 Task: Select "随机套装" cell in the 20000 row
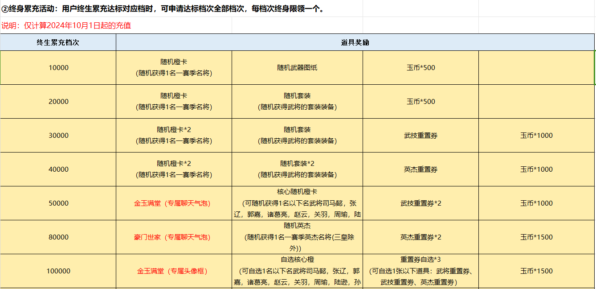point(297,102)
